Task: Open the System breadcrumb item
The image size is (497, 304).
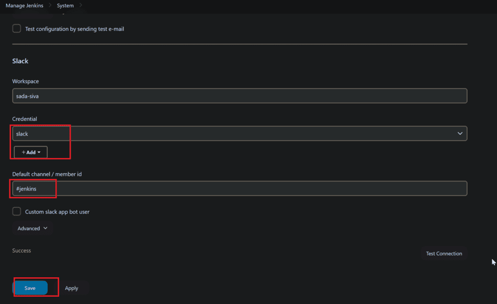Action: pos(65,6)
